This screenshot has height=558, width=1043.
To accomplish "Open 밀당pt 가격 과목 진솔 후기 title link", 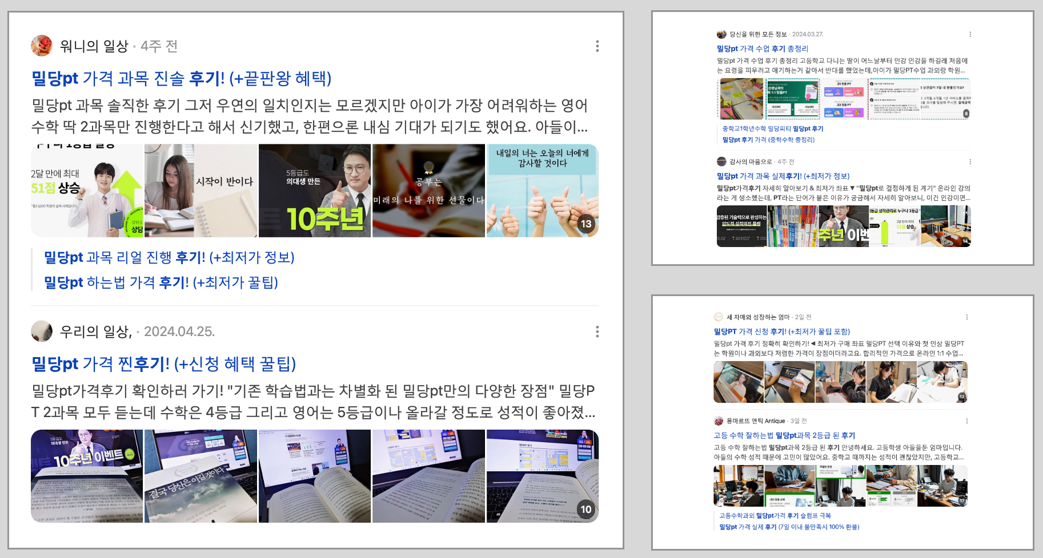I will (182, 78).
